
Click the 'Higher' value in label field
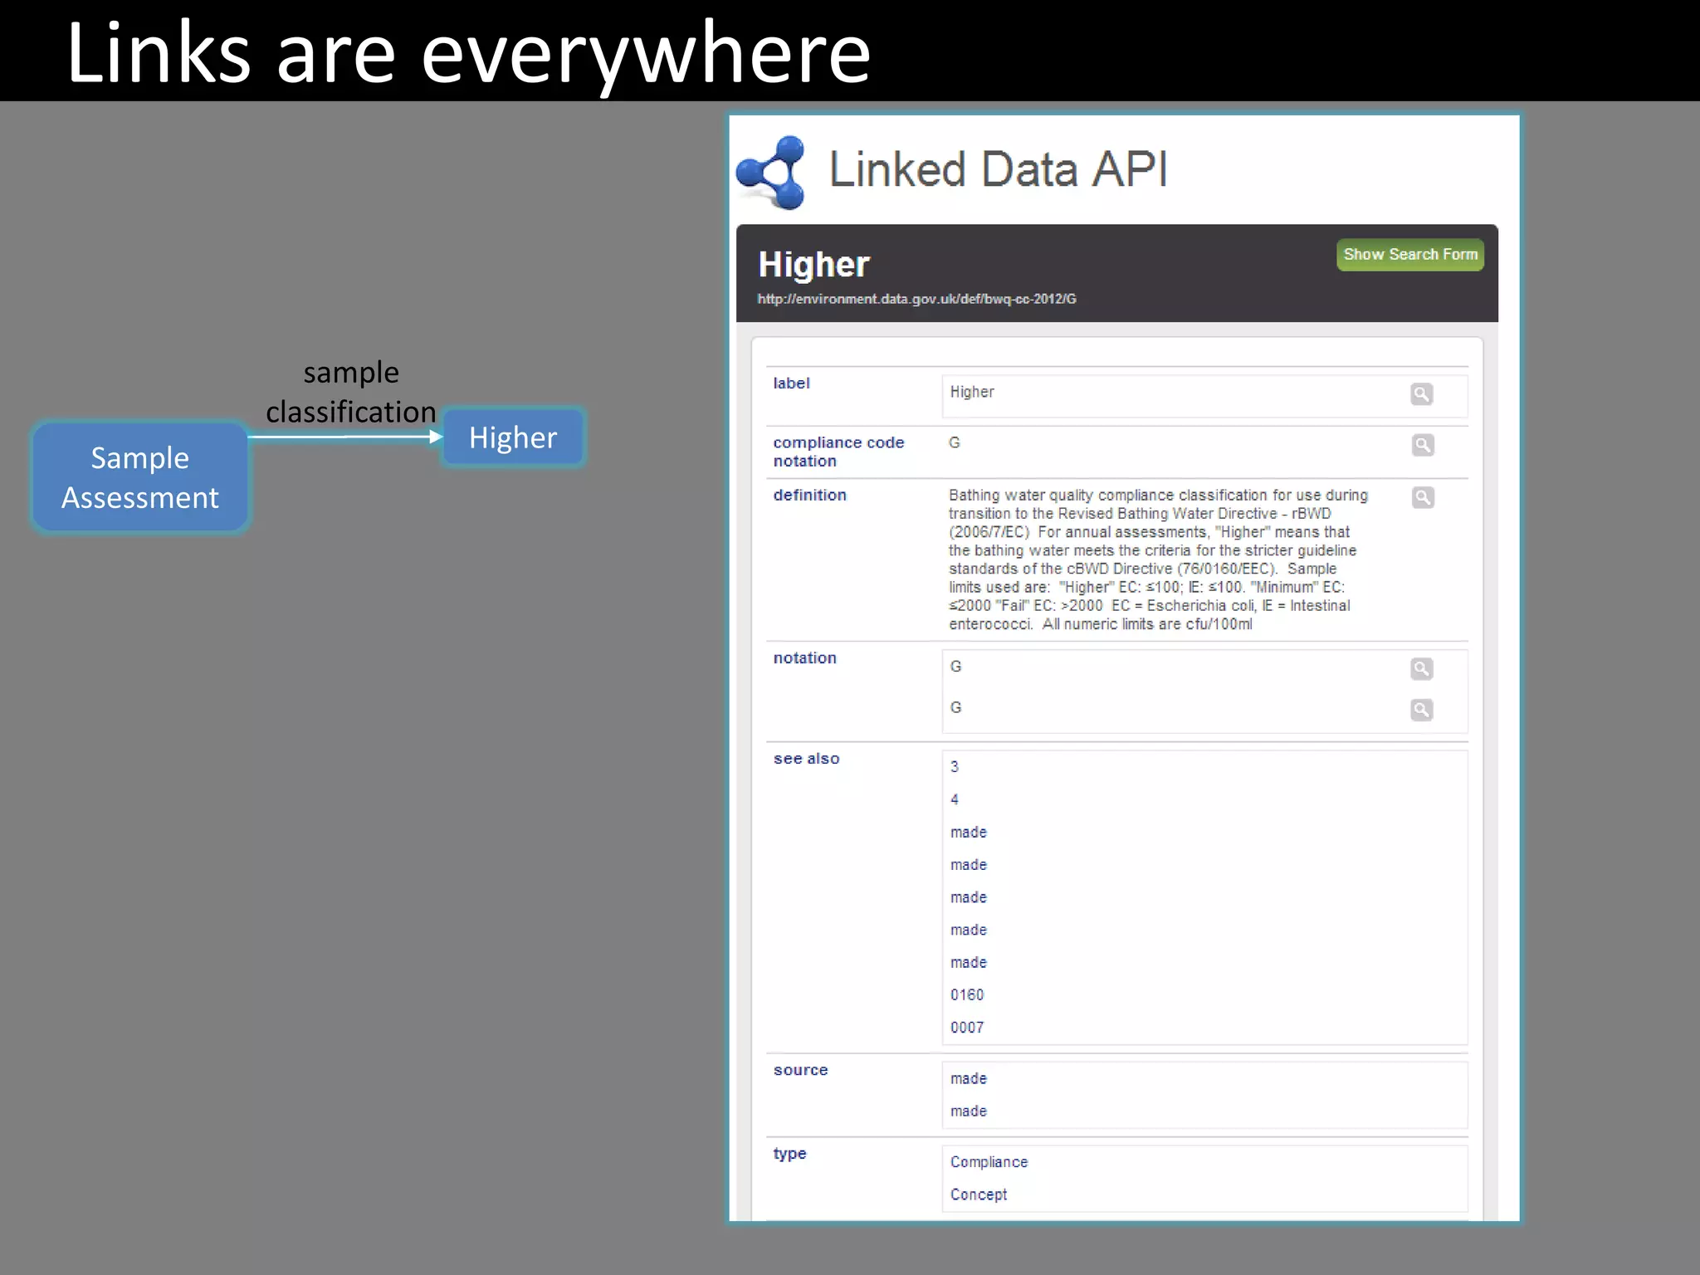click(972, 392)
